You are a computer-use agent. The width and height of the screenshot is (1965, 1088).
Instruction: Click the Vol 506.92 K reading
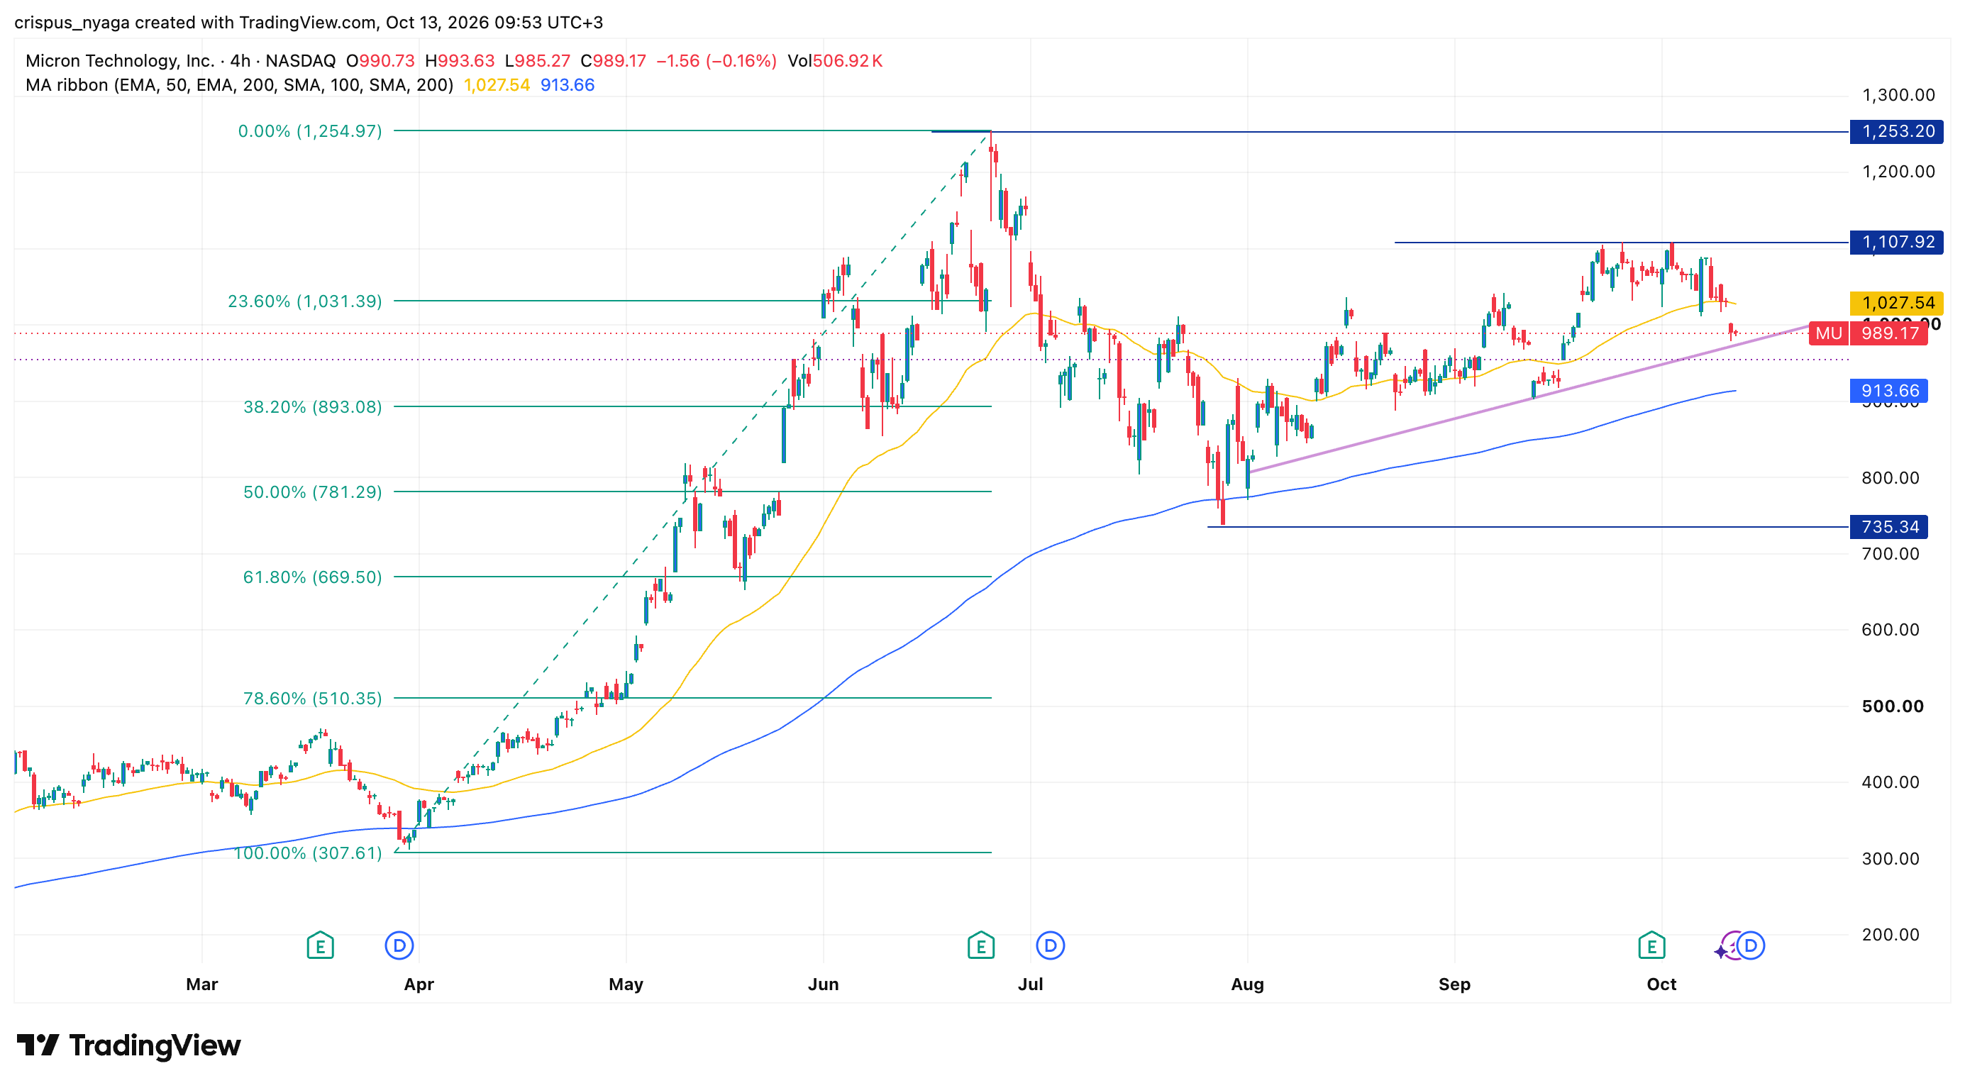(x=835, y=61)
